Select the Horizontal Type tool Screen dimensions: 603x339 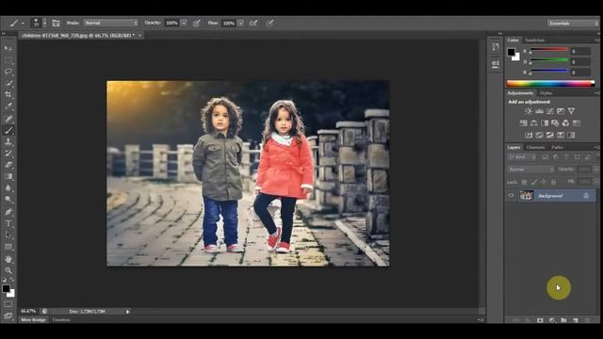click(8, 223)
